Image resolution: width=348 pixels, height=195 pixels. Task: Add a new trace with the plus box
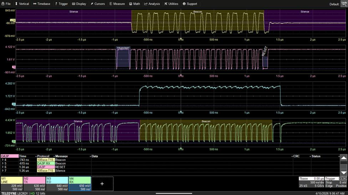pos(102,184)
